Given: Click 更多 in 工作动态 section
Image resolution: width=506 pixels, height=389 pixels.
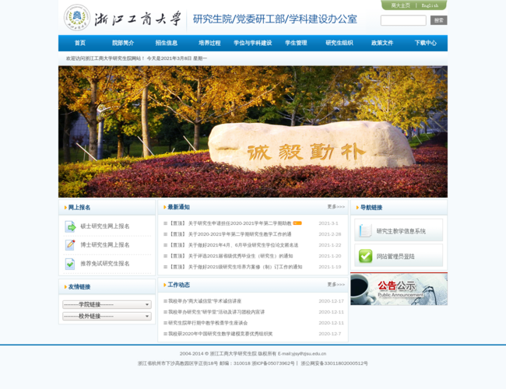Looking at the screenshot, I should pos(336,285).
